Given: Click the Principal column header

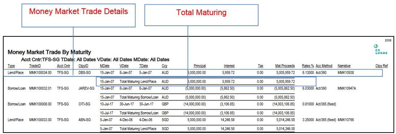Looking at the screenshot, I should point(200,66).
